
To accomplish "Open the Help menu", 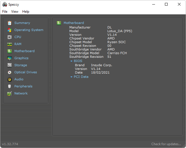I will 26,12.
